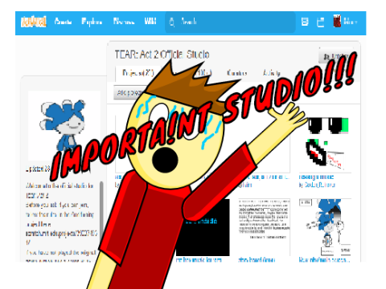Viewport: 386px width, 289px height.
Task: Open the 'story board' project title link
Action: (x=257, y=260)
